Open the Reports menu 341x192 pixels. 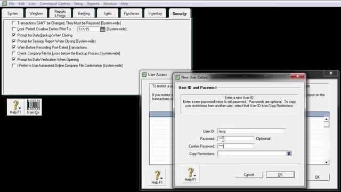(93, 4)
